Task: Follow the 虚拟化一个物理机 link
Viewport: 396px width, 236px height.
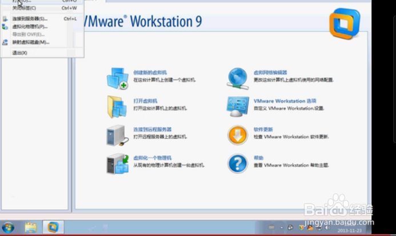Action: pyautogui.click(x=153, y=158)
